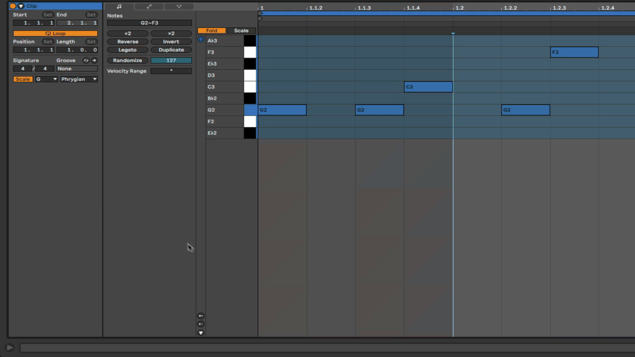Select the first G2 note at beat 1
The width and height of the screenshot is (635, 357).
coord(282,110)
